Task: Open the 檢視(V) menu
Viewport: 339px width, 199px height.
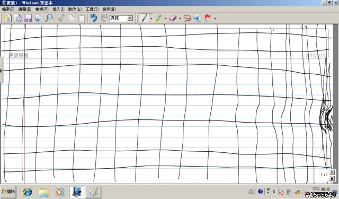Action: tap(42, 9)
